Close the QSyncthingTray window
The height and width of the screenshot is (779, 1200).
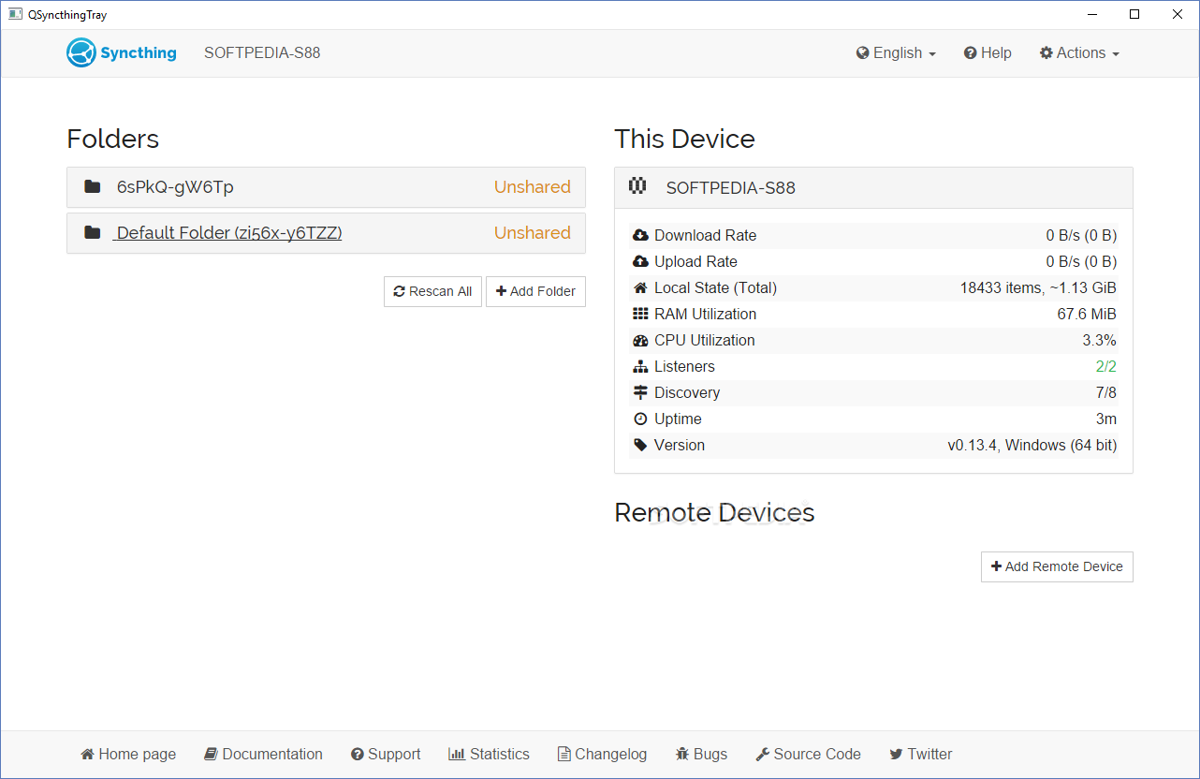coord(1178,14)
